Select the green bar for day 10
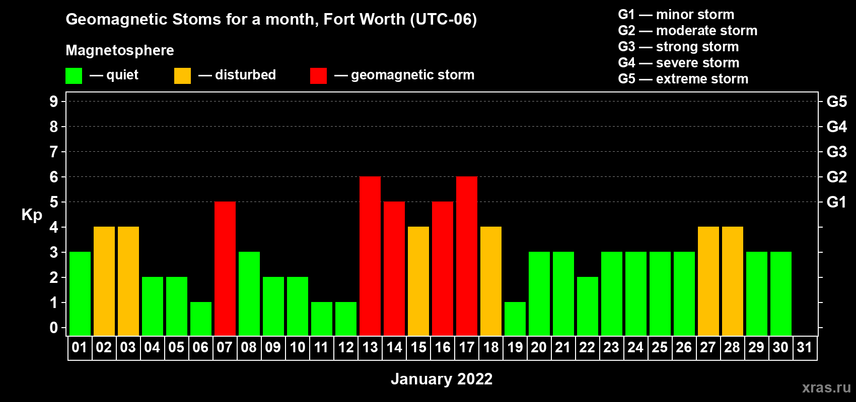The height and width of the screenshot is (402, 856). 298,306
